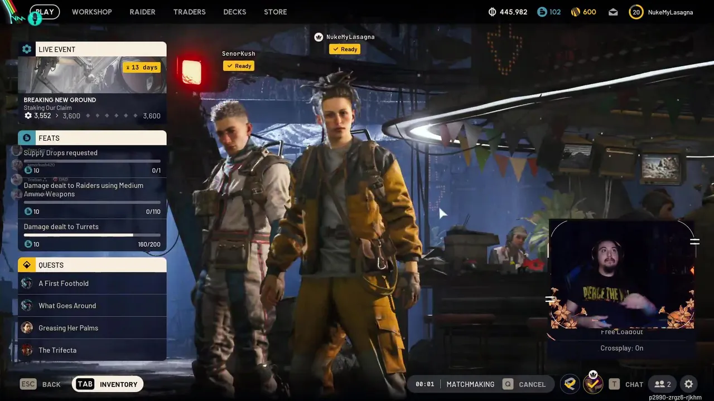Click the coin currency icon by 445,982
Image resolution: width=714 pixels, height=401 pixels.
click(x=492, y=12)
